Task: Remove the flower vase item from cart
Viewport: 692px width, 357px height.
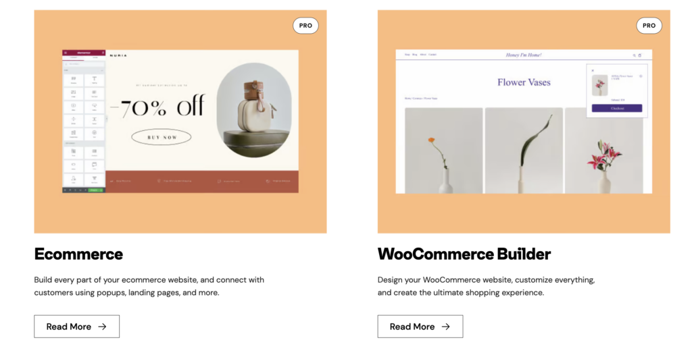Action: point(641,76)
